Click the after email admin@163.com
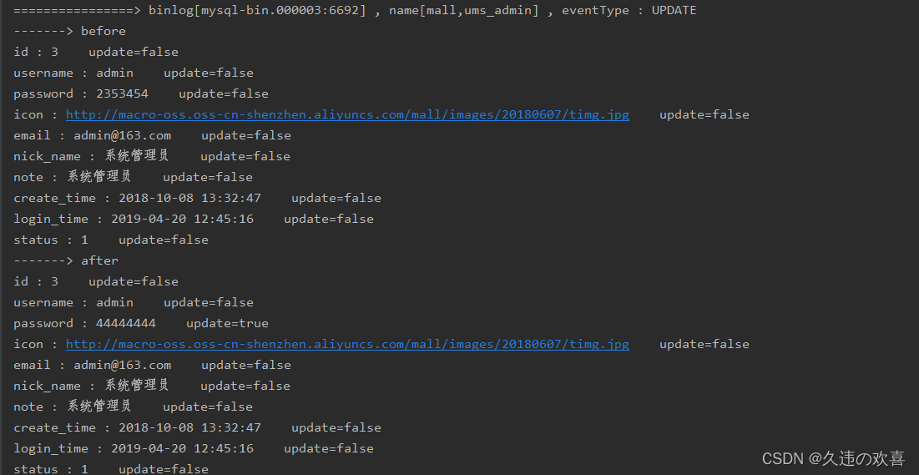Screen dimensions: 919x475 [123, 365]
